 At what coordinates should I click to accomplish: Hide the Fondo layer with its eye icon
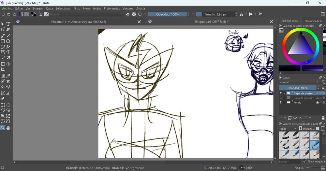coord(280,103)
